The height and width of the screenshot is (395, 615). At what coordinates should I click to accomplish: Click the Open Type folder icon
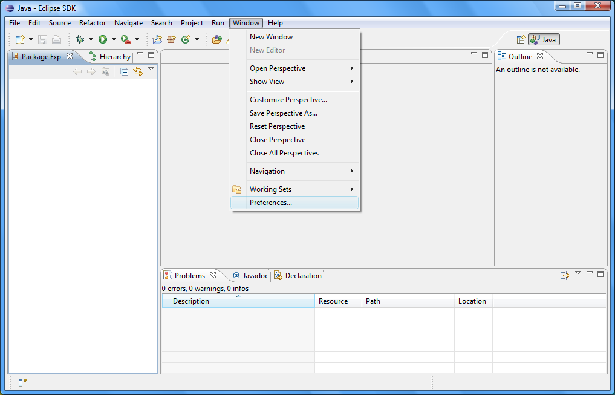tap(217, 39)
